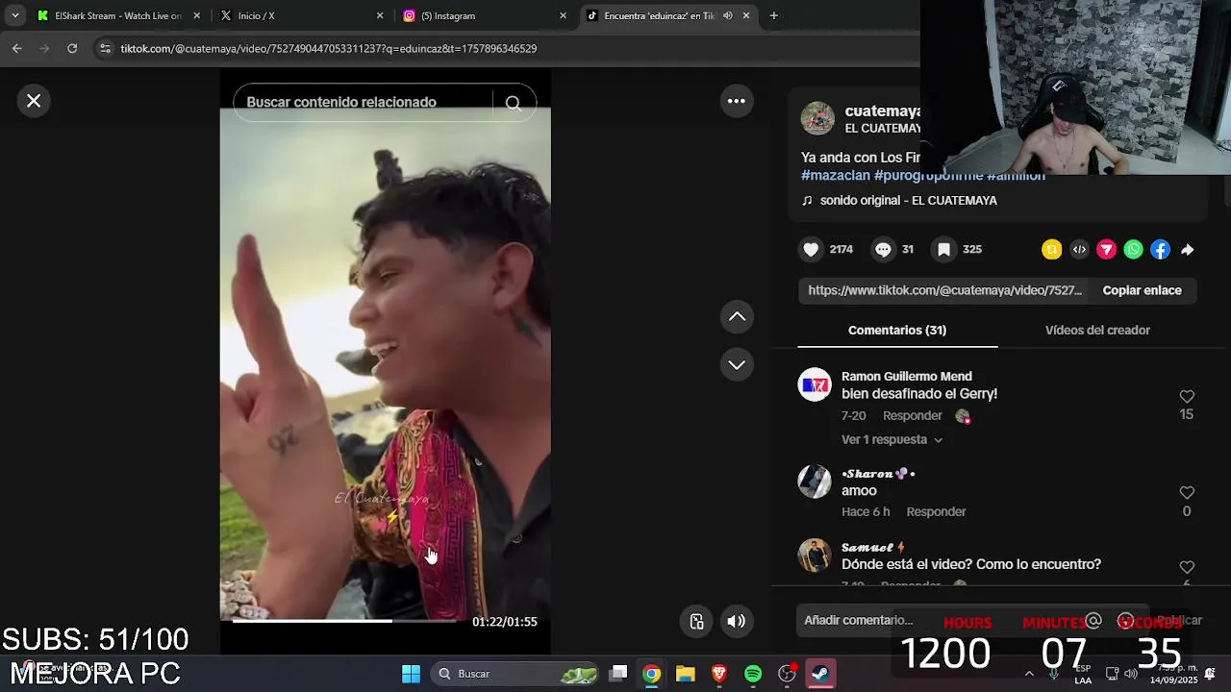Like Samuel's comment heart
The image size is (1231, 692).
pos(1187,568)
